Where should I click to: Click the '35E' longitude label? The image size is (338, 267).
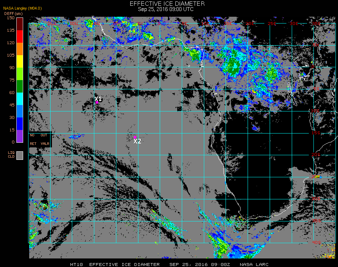[x=316, y=23]
